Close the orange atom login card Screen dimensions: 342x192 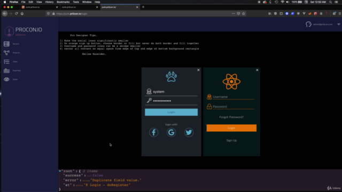tap(257, 70)
